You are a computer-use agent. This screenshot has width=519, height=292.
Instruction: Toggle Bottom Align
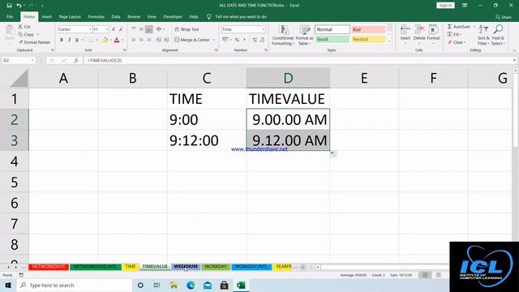click(x=149, y=29)
